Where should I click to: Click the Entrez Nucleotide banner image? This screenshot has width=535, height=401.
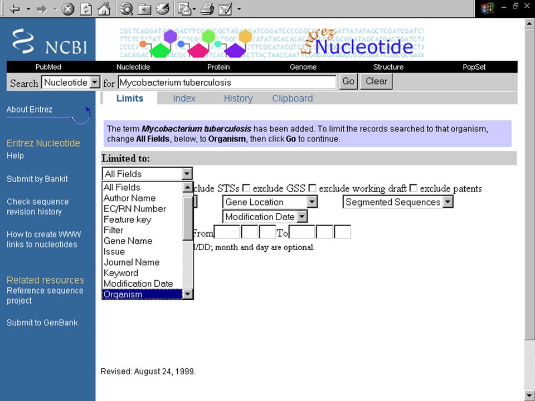[x=272, y=43]
